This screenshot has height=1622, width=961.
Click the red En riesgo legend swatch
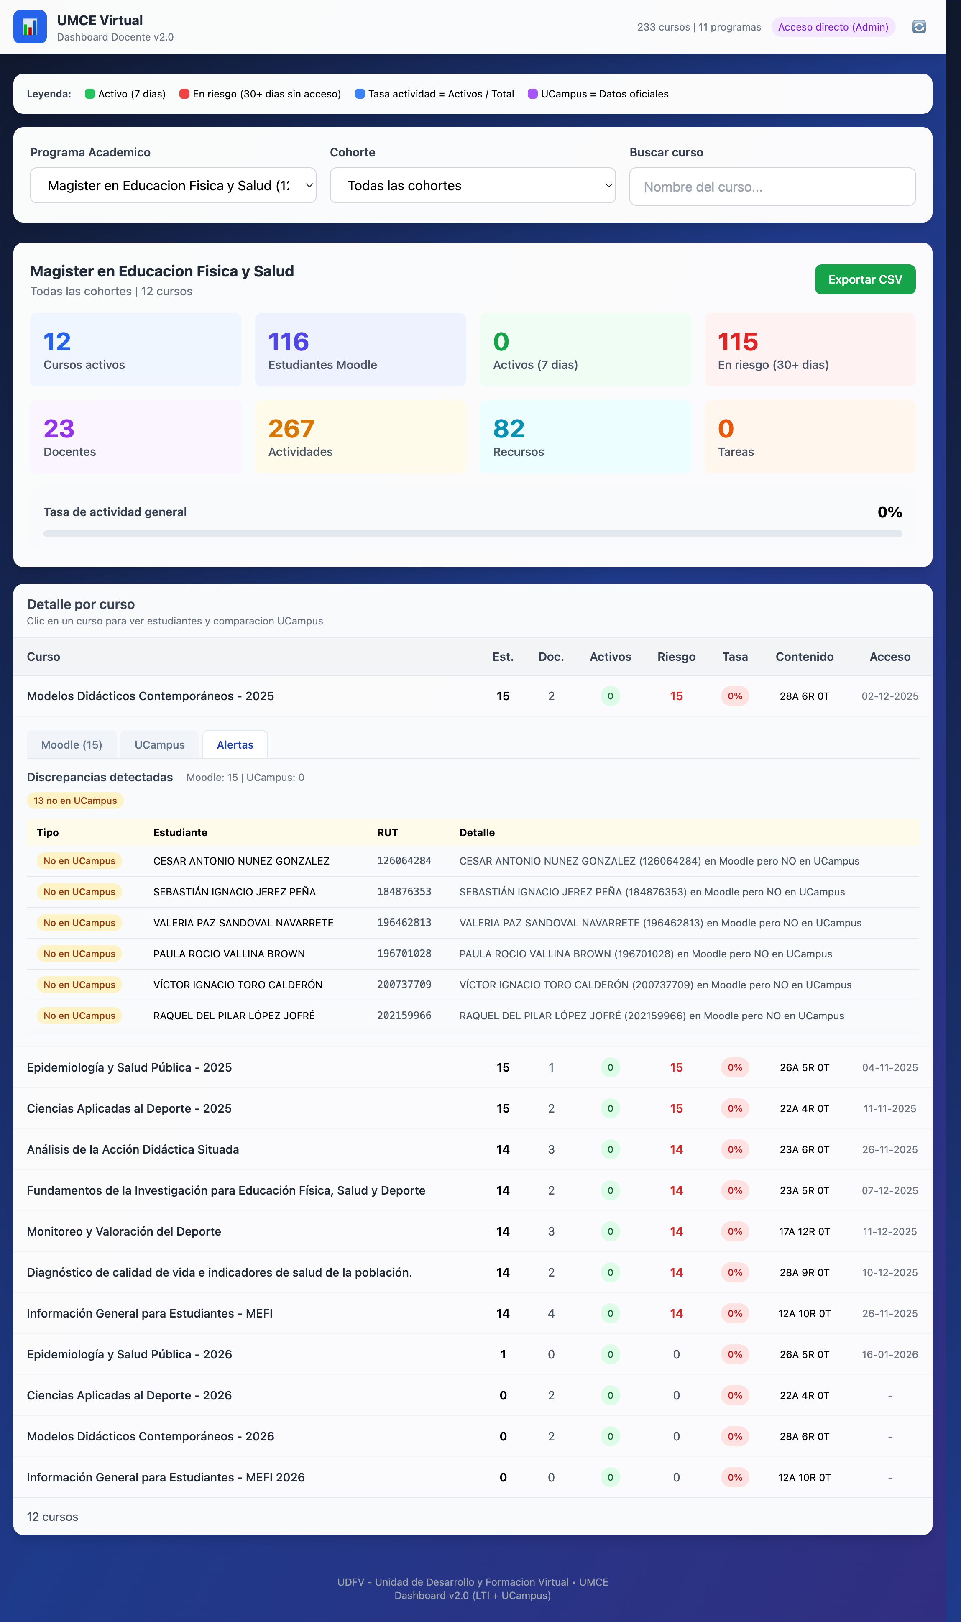[184, 94]
